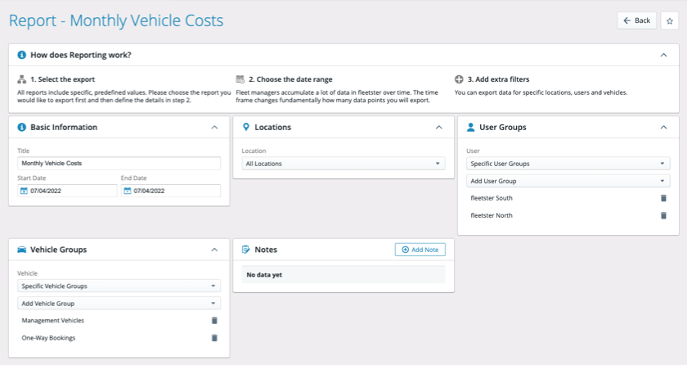The height and width of the screenshot is (365, 687).
Task: Collapse the Basic Information panel
Action: 214,128
